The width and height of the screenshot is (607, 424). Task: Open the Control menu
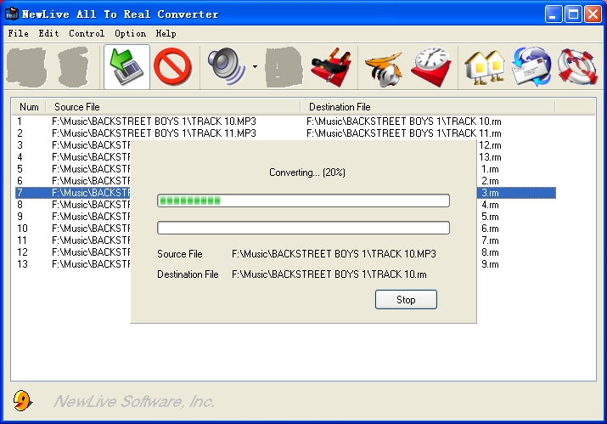coord(87,33)
